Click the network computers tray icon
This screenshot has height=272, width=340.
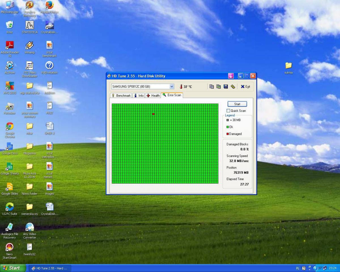pyautogui.click(x=325, y=268)
